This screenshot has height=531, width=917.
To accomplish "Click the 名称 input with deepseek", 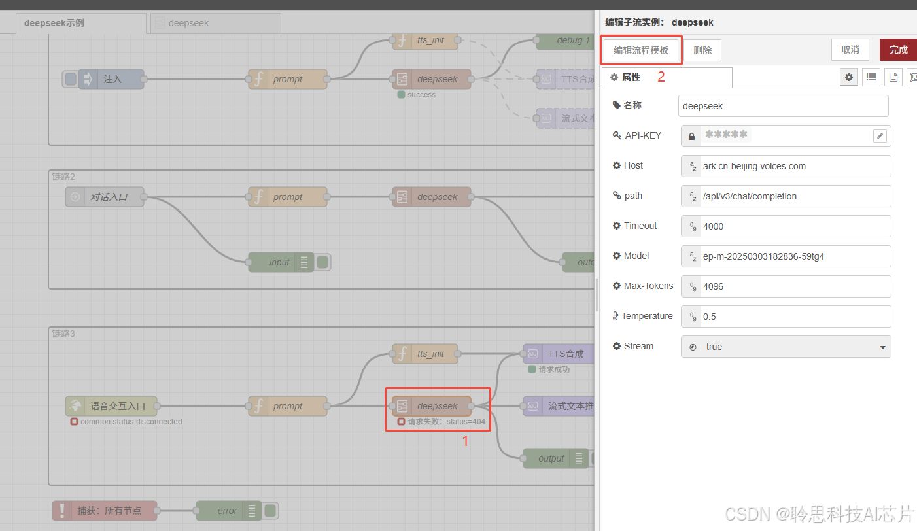I will [784, 106].
